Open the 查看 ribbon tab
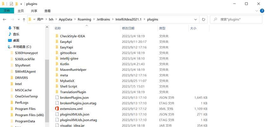 pos(48,11)
